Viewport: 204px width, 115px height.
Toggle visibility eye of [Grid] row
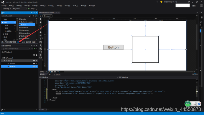click(34, 61)
